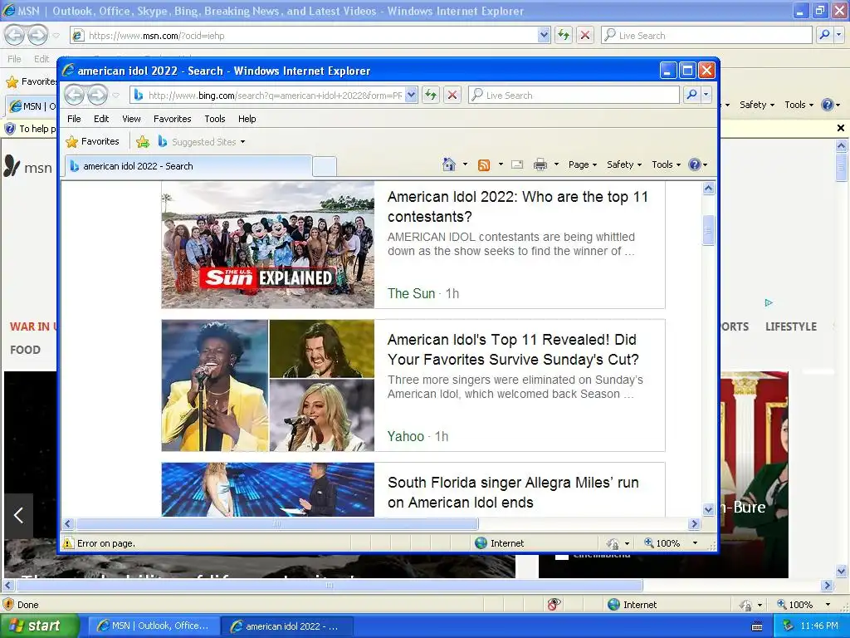
Task: Open search provider dropdown in front window
Action: tap(706, 95)
